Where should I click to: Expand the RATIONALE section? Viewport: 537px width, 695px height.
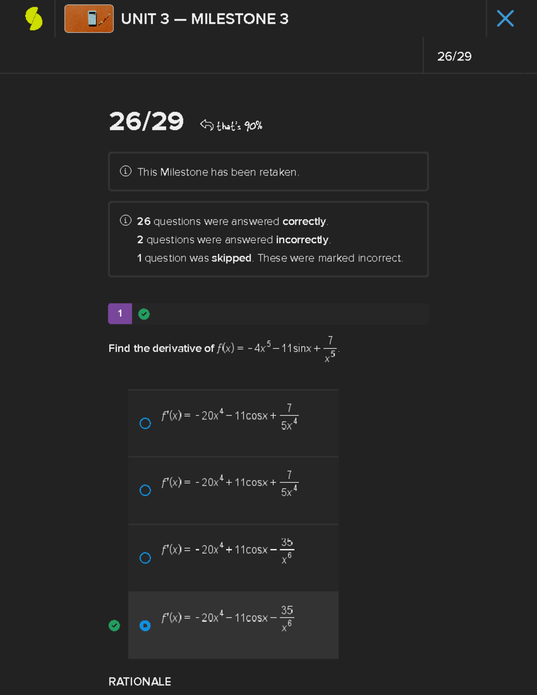[x=139, y=681]
